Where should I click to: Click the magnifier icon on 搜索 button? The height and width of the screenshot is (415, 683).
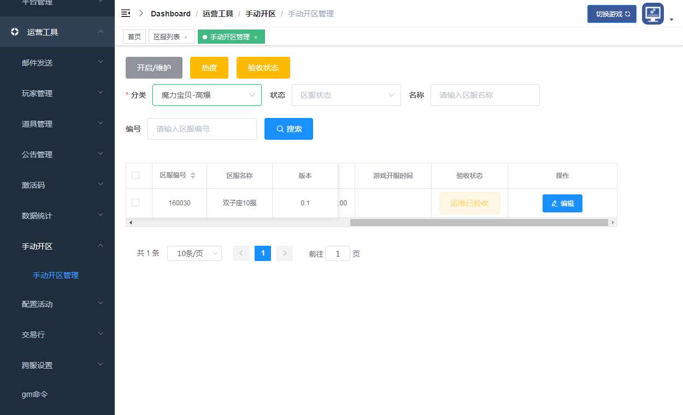tap(279, 129)
